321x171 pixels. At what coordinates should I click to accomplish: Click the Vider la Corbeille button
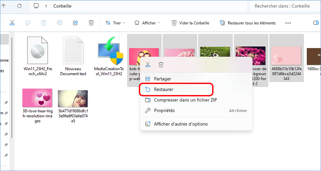point(191,23)
